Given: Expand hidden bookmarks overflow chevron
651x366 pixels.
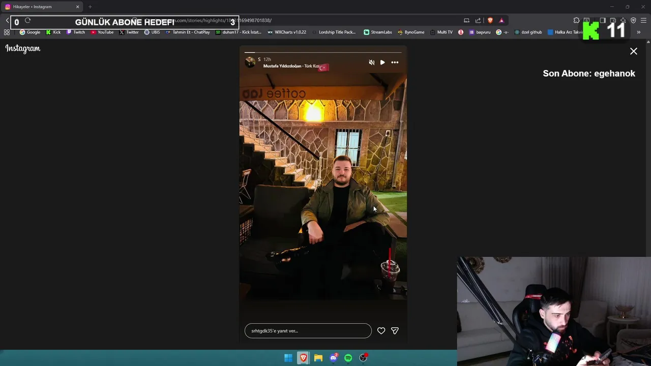Looking at the screenshot, I should 639,32.
